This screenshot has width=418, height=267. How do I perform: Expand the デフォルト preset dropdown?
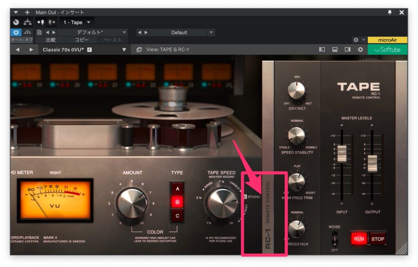coord(124,32)
